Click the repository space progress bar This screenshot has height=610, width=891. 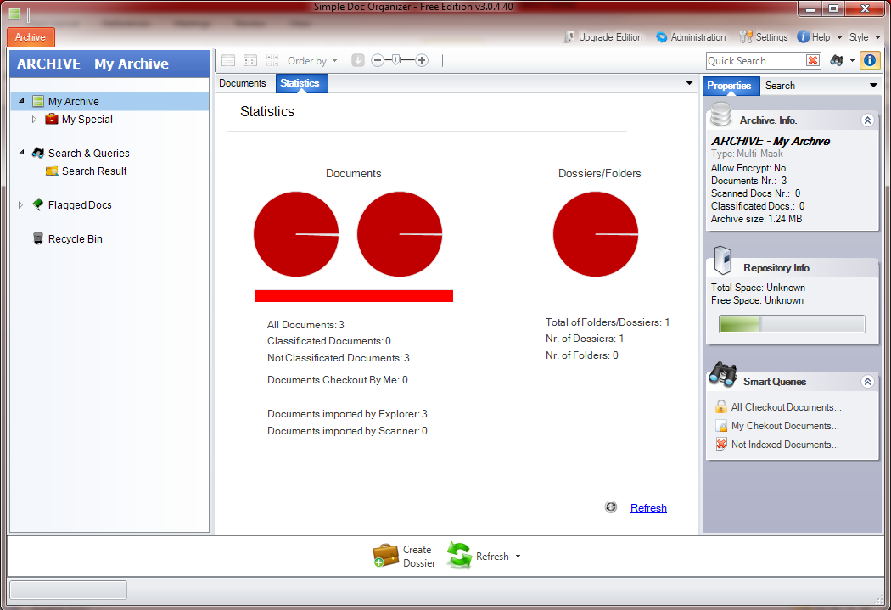pyautogui.click(x=792, y=324)
